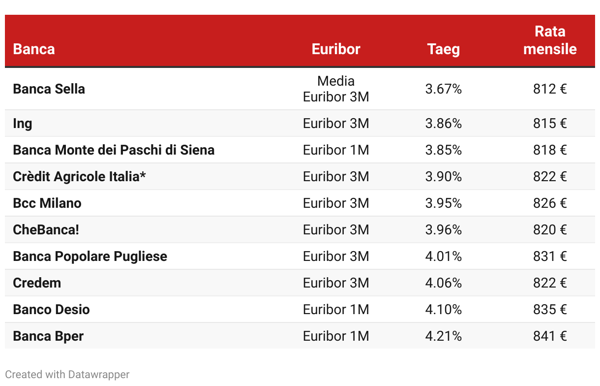Click the Credem bank name
600x386 pixels.
(37, 283)
